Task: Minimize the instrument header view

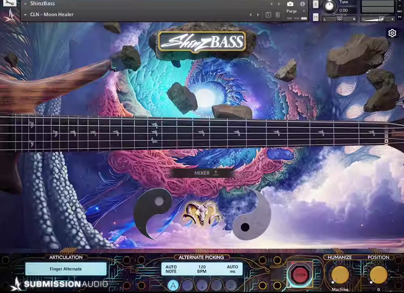Action: click(x=400, y=5)
